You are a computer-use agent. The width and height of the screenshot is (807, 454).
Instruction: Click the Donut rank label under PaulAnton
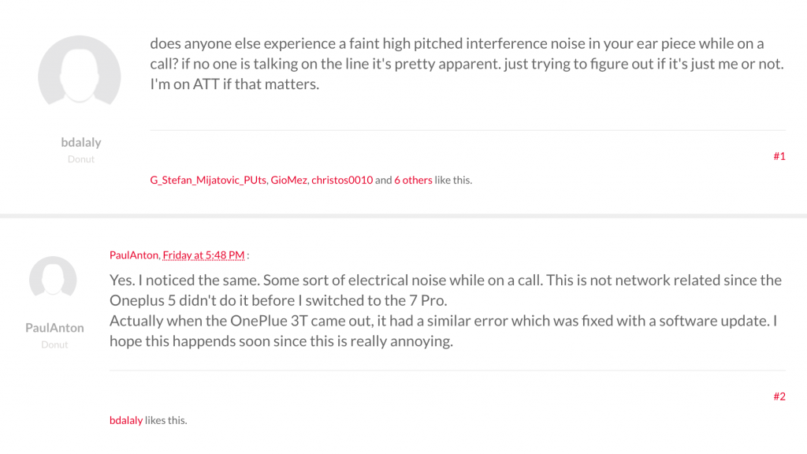[54, 344]
